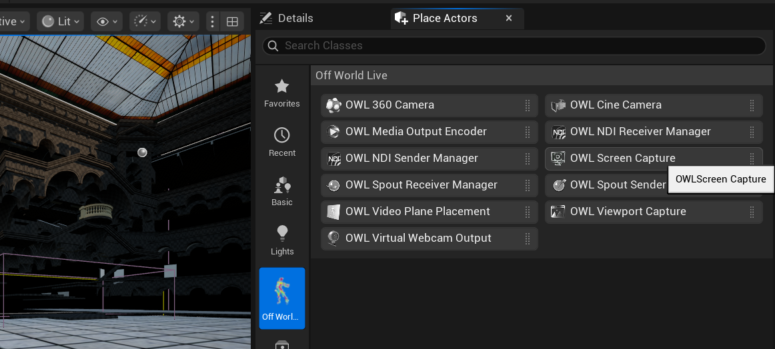The width and height of the screenshot is (775, 349).
Task: Select the OWL Media Output Encoder label
Action: click(416, 131)
